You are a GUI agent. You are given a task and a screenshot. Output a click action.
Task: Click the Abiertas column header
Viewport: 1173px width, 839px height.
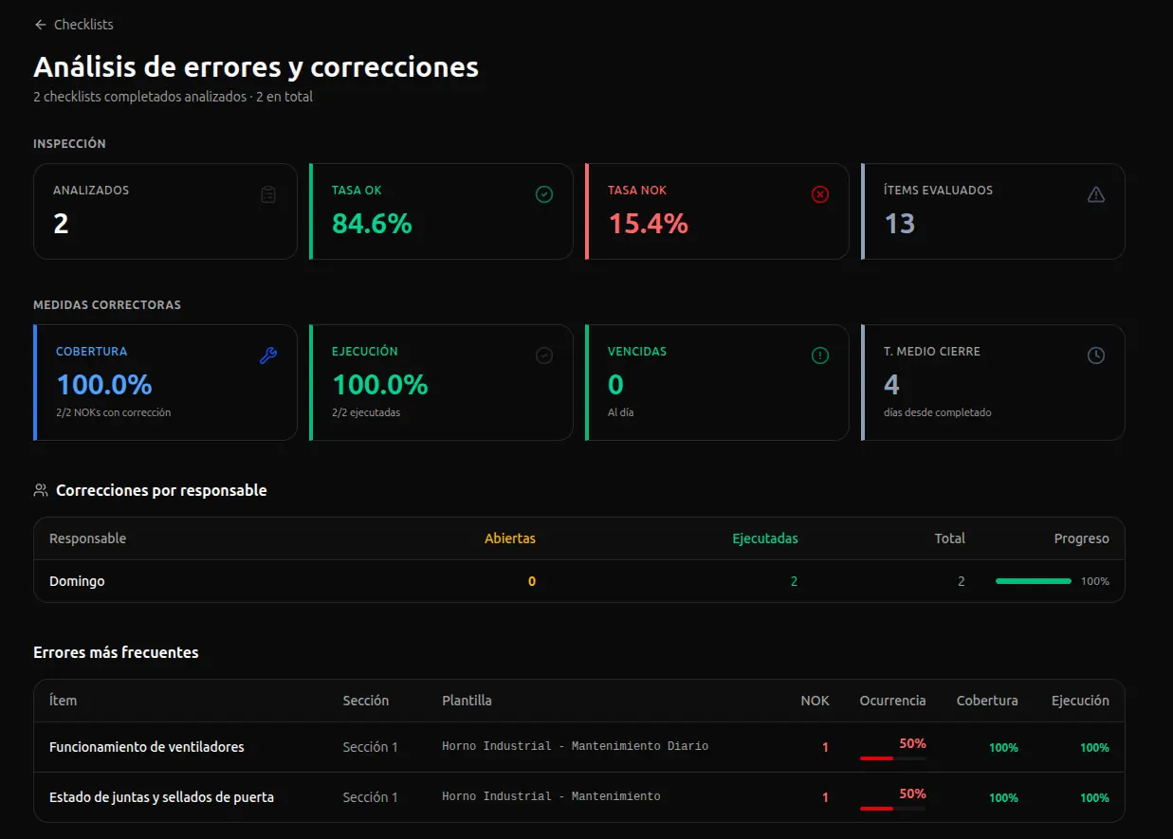[510, 538]
